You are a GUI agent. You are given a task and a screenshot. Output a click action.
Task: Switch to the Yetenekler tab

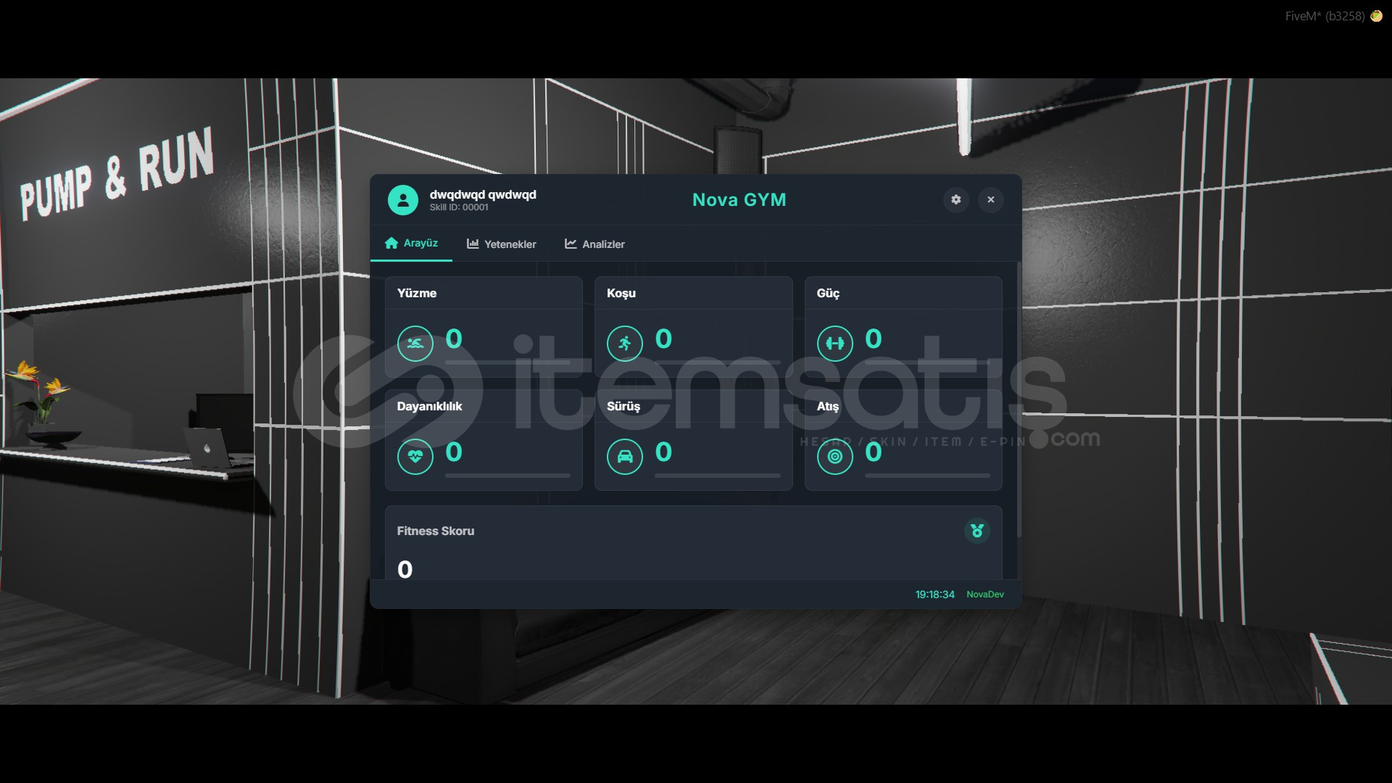[502, 244]
